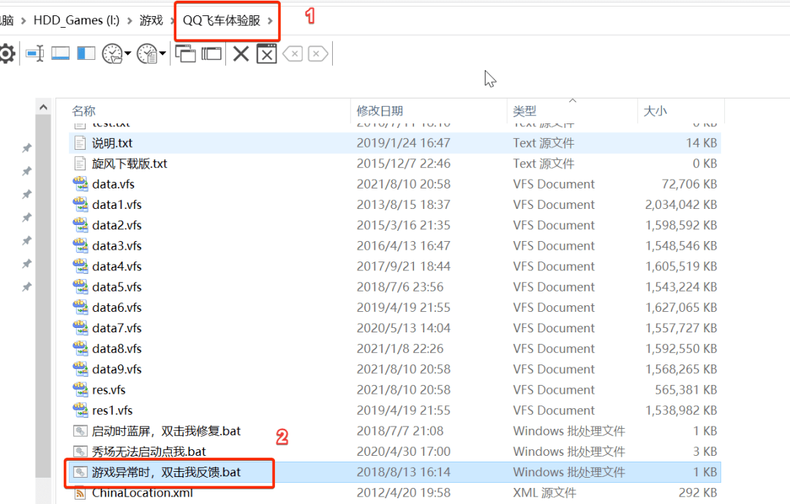The width and height of the screenshot is (790, 504).
Task: Click the cascading windows toolbar icon
Action: [x=185, y=53]
